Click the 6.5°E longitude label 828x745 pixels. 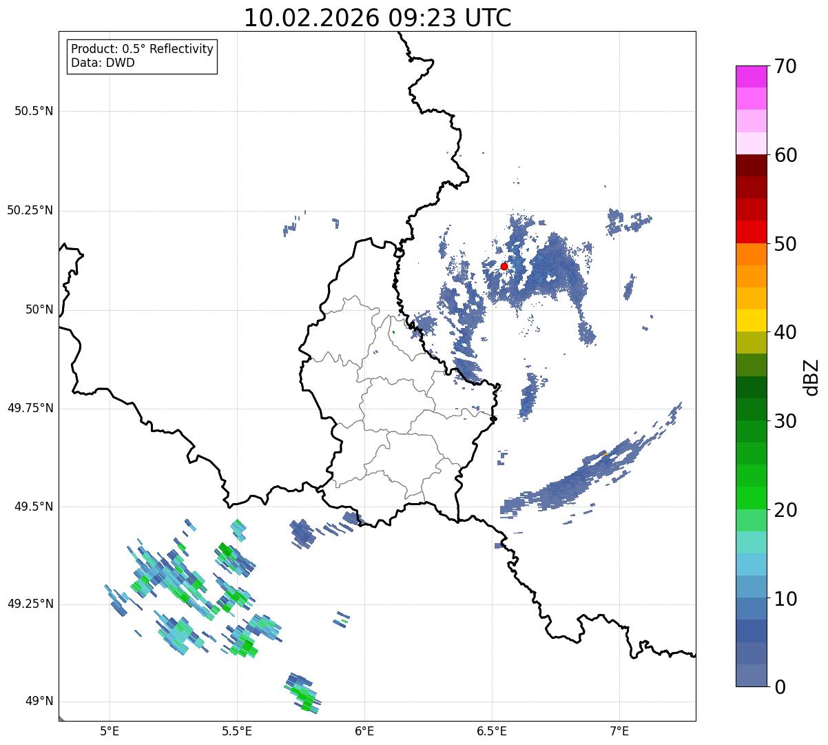point(492,731)
